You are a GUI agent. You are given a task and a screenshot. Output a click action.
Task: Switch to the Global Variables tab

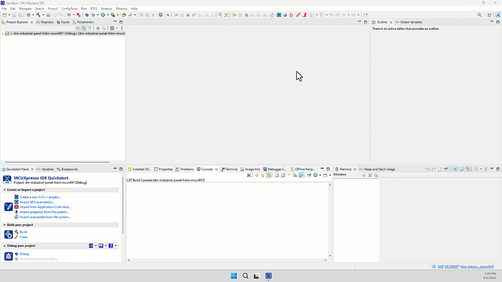(x=409, y=22)
